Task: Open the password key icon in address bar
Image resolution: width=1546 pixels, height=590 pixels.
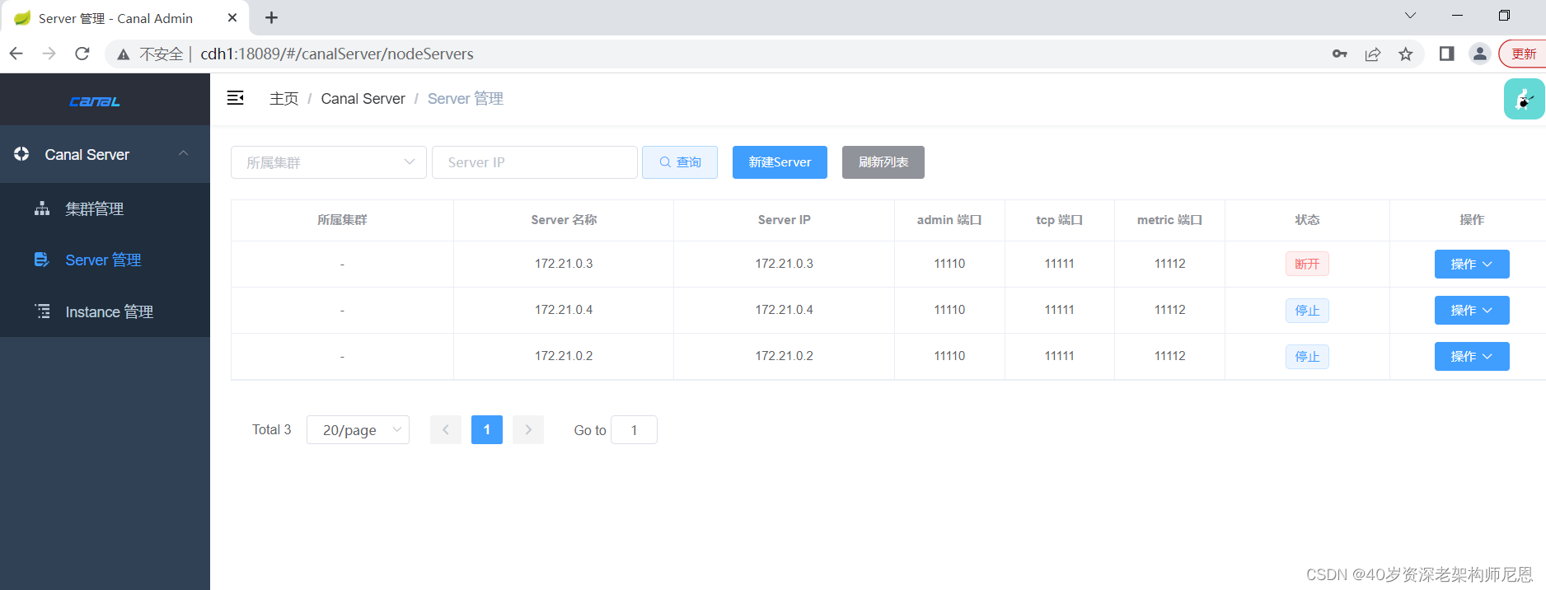Action: (1340, 54)
